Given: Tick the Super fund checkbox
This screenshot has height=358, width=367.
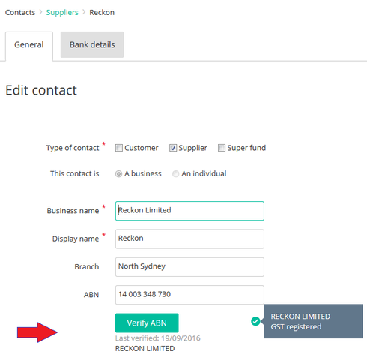Looking at the screenshot, I should pos(222,148).
